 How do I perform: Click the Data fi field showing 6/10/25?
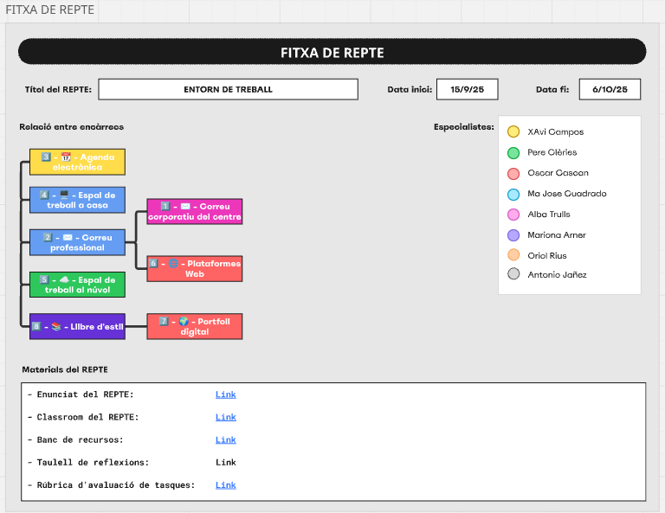(610, 89)
